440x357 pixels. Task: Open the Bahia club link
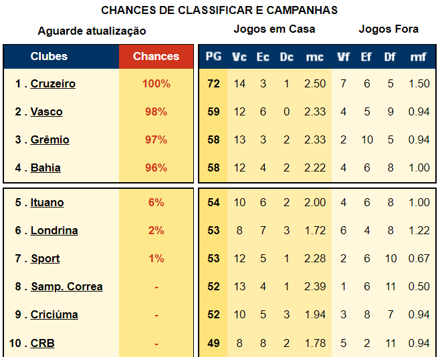45,167
